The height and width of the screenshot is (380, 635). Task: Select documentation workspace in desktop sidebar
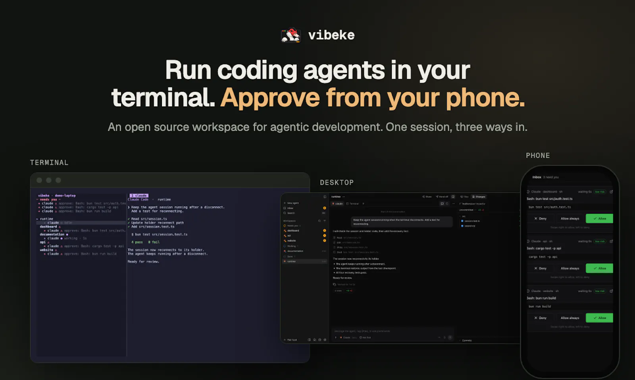[x=304, y=251]
